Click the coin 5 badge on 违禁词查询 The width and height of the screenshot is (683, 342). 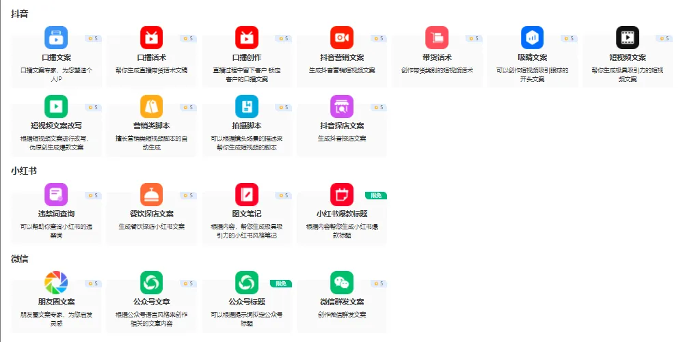[93, 196]
